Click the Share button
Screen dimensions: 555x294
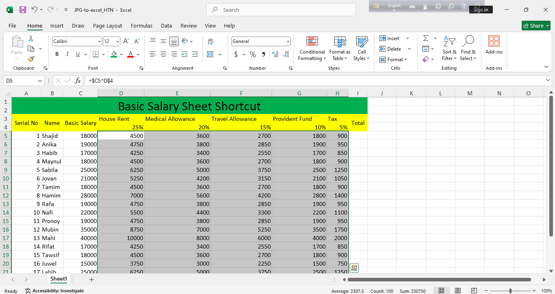(x=535, y=26)
